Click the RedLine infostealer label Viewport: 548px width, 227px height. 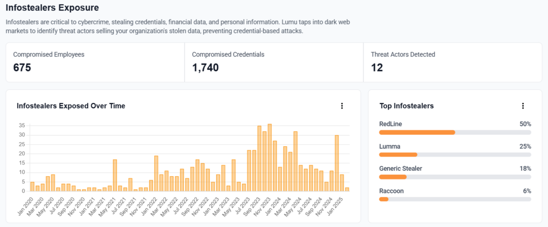[x=390, y=124]
